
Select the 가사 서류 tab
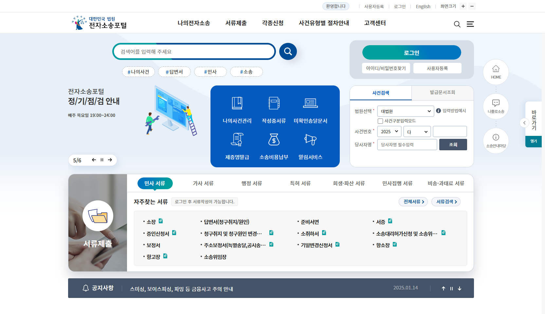pos(203,183)
